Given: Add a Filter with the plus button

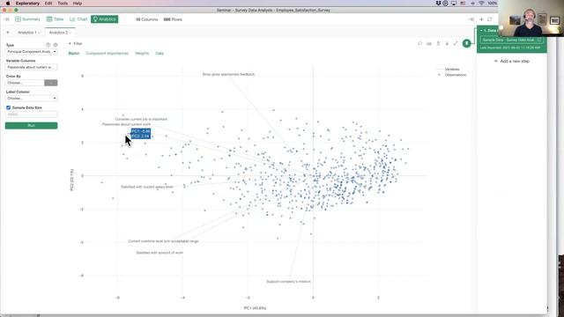Looking at the screenshot, I should click(75, 43).
